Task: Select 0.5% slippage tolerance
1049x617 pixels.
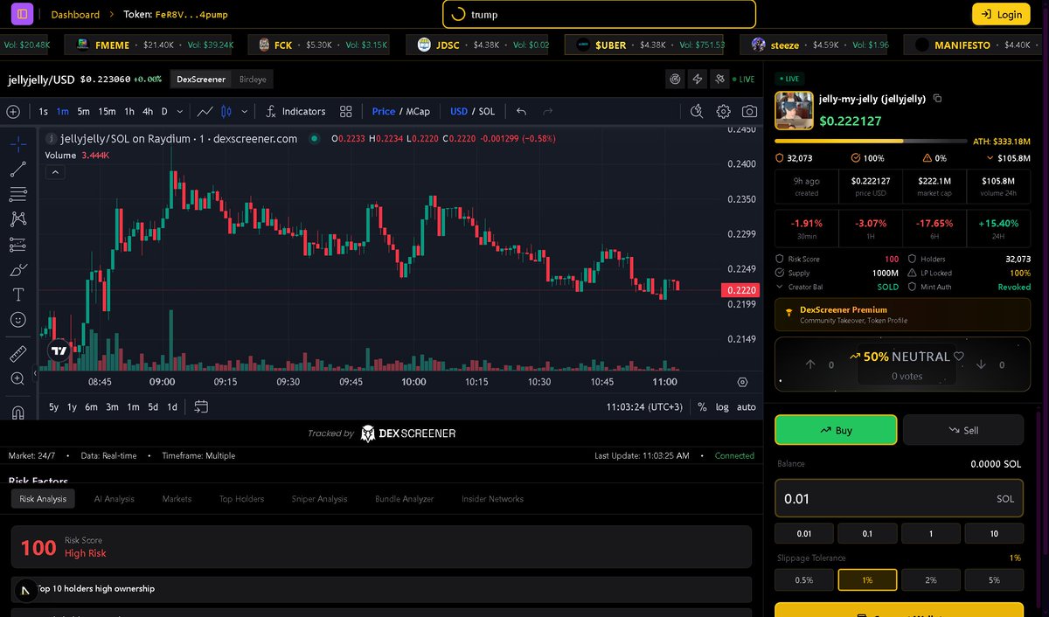Action: 803,579
